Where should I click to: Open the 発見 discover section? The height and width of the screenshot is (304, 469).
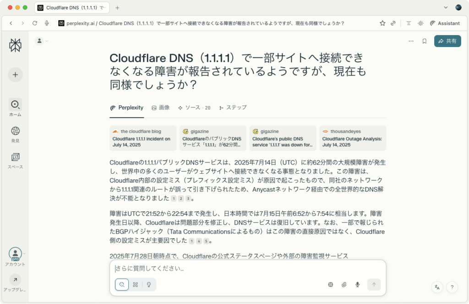(15, 131)
